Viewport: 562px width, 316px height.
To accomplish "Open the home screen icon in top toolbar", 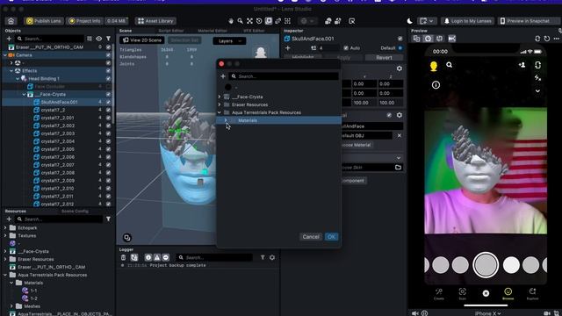I will (11, 21).
